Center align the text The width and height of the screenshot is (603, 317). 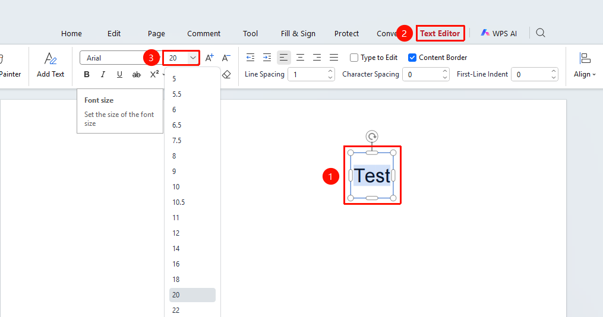tap(301, 58)
